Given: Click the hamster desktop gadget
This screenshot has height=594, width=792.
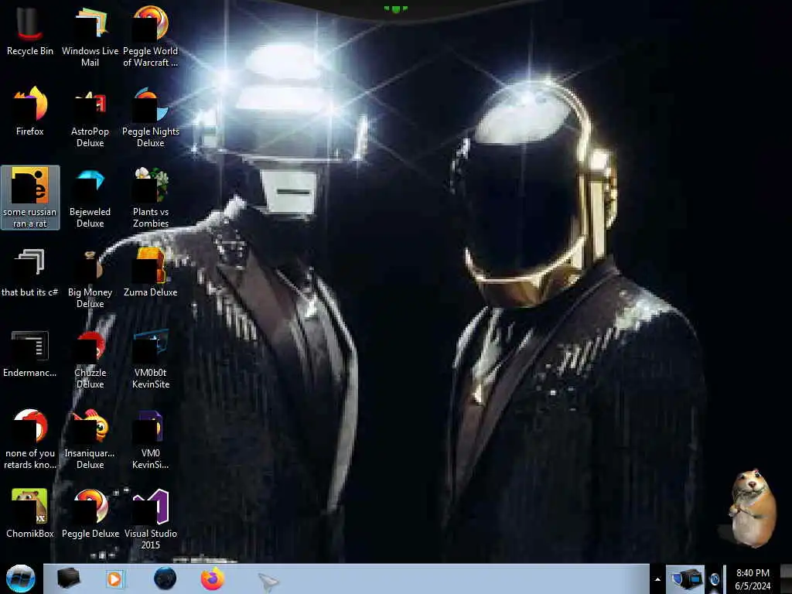Looking at the screenshot, I should tap(751, 508).
